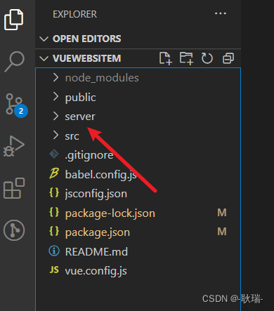Open the Search view

pyautogui.click(x=14, y=62)
